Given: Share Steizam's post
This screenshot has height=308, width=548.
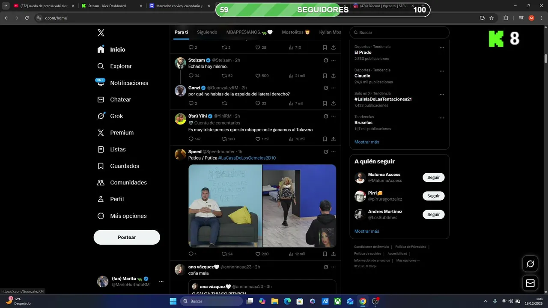Looking at the screenshot, I should [334, 76].
